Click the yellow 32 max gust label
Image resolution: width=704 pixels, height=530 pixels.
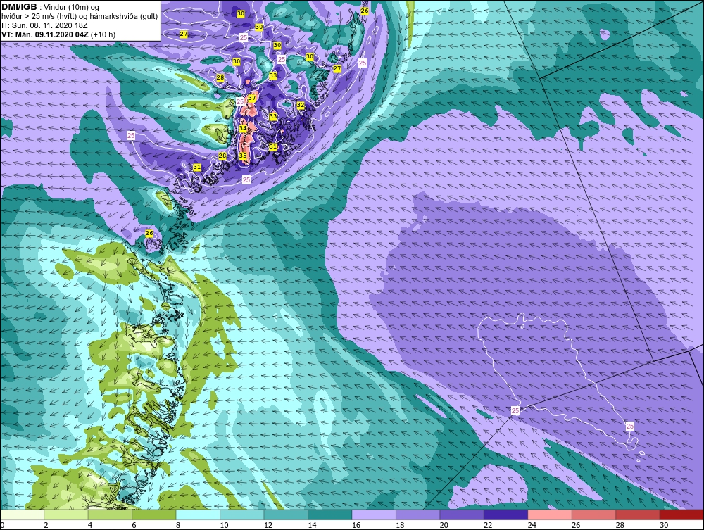[x=301, y=106]
